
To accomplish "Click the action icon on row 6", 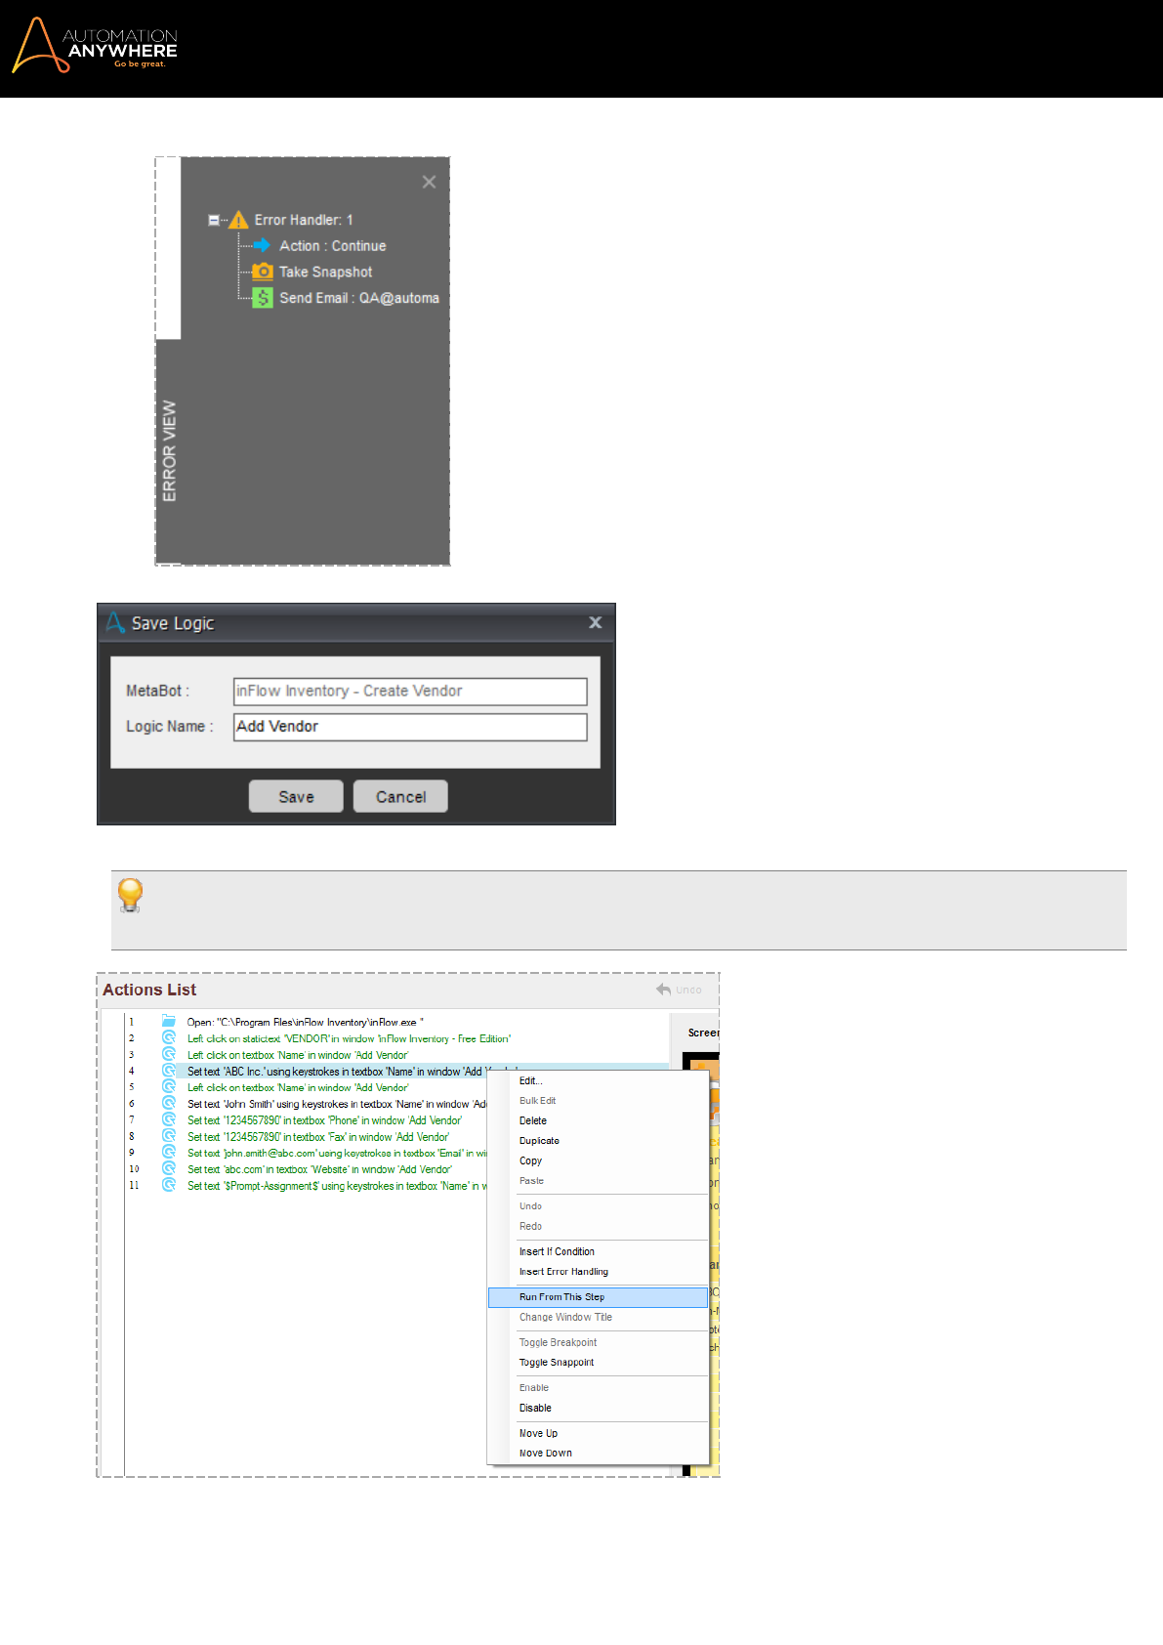I will 169,1103.
